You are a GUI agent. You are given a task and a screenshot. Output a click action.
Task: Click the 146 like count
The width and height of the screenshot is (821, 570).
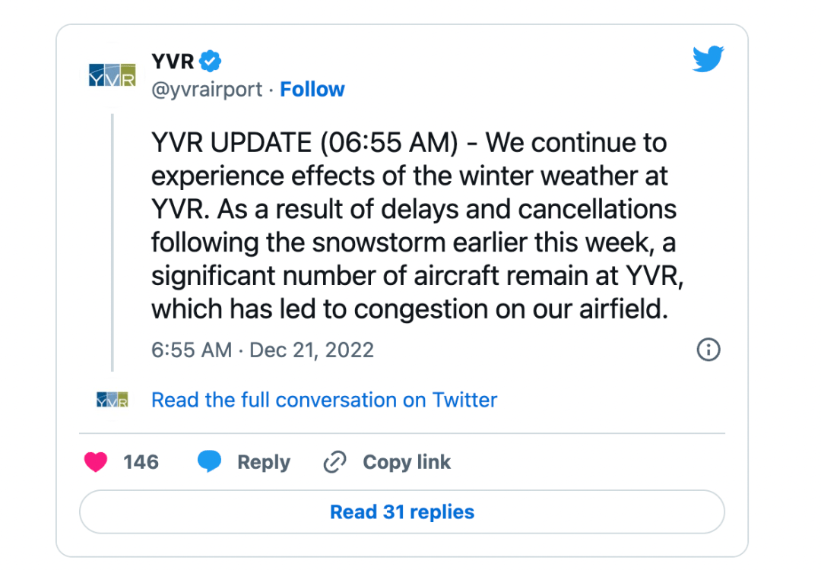142,462
